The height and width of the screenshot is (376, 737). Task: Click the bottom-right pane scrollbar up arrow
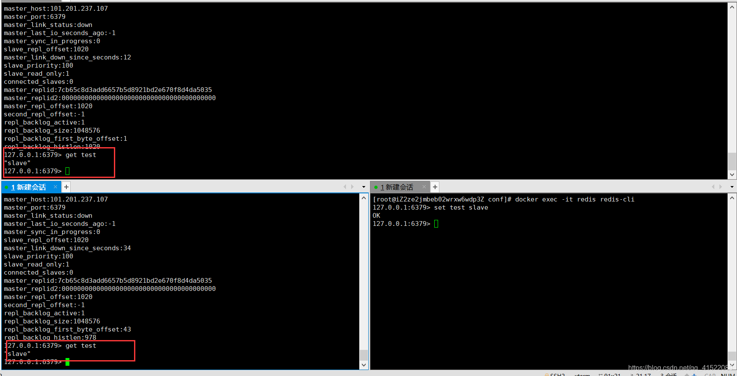[x=732, y=198]
